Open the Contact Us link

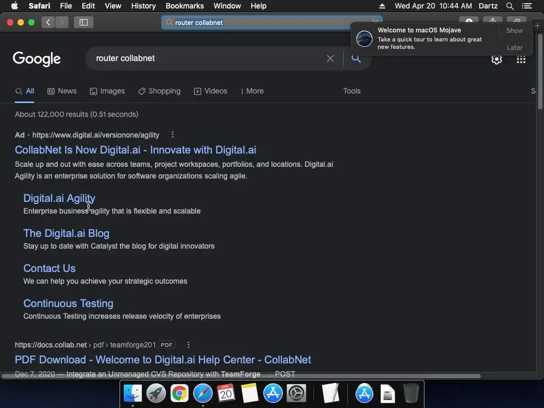49,268
